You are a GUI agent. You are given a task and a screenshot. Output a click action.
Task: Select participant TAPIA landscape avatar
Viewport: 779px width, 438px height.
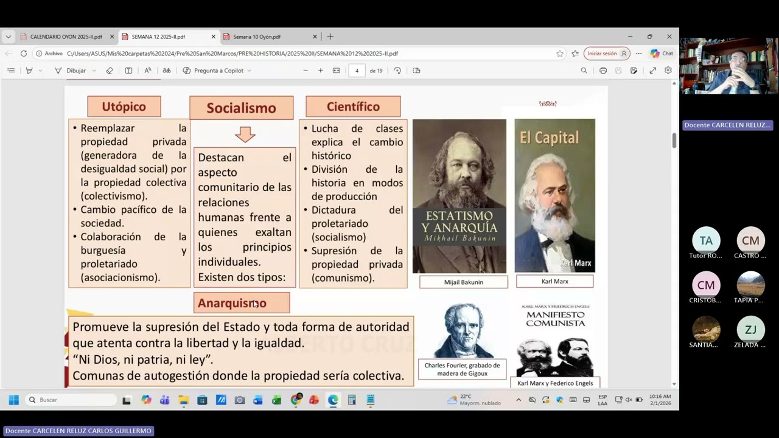click(750, 285)
